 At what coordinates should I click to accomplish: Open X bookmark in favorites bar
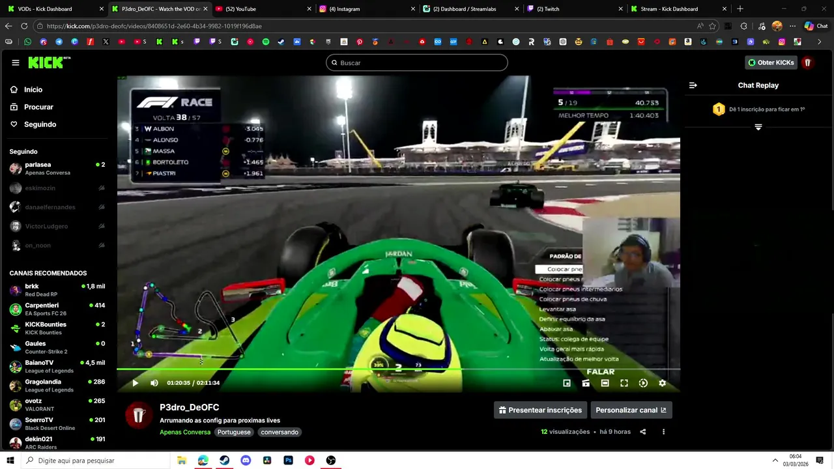106,42
